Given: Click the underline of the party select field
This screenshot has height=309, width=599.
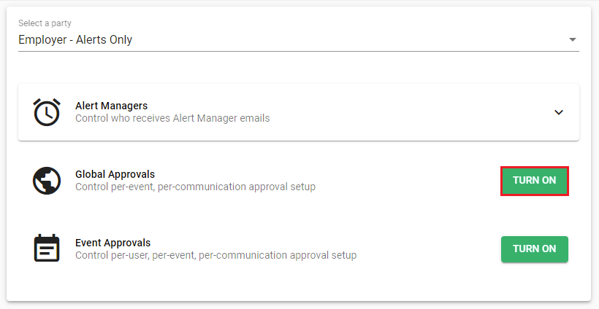Looking at the screenshot, I should pos(298,51).
